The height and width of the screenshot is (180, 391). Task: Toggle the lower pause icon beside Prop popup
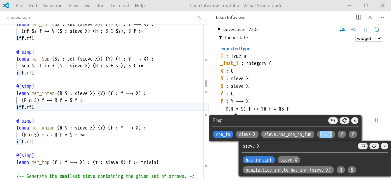point(377,120)
